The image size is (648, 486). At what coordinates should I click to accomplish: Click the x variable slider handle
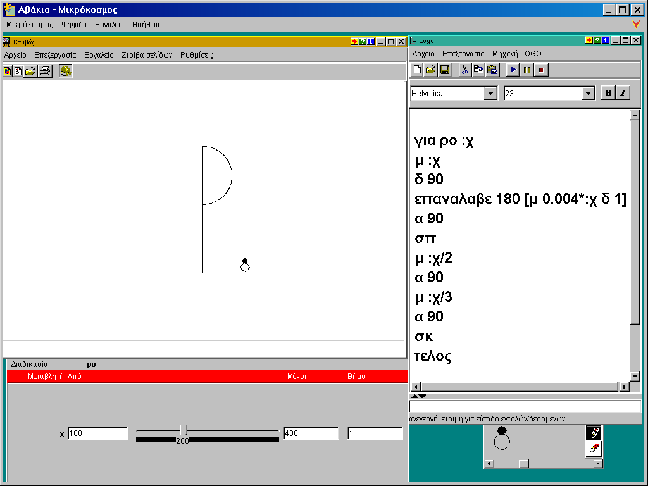[184, 430]
